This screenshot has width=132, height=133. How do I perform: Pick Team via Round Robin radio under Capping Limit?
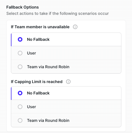(x=20, y=120)
